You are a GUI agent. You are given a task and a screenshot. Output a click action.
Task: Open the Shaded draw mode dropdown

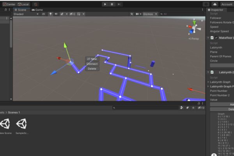(x=26, y=14)
